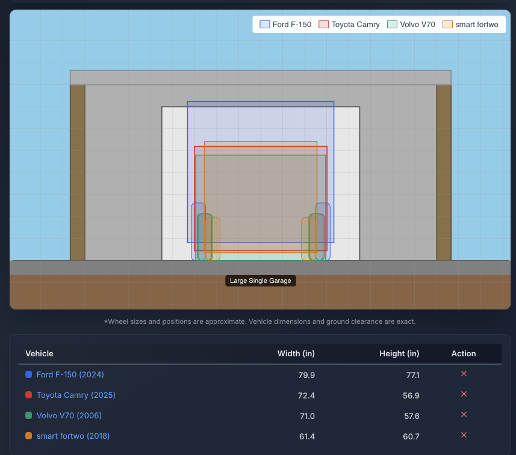This screenshot has height=455, width=516.
Task: Click the blue Ford F-150 table swatch
Action: (x=29, y=374)
